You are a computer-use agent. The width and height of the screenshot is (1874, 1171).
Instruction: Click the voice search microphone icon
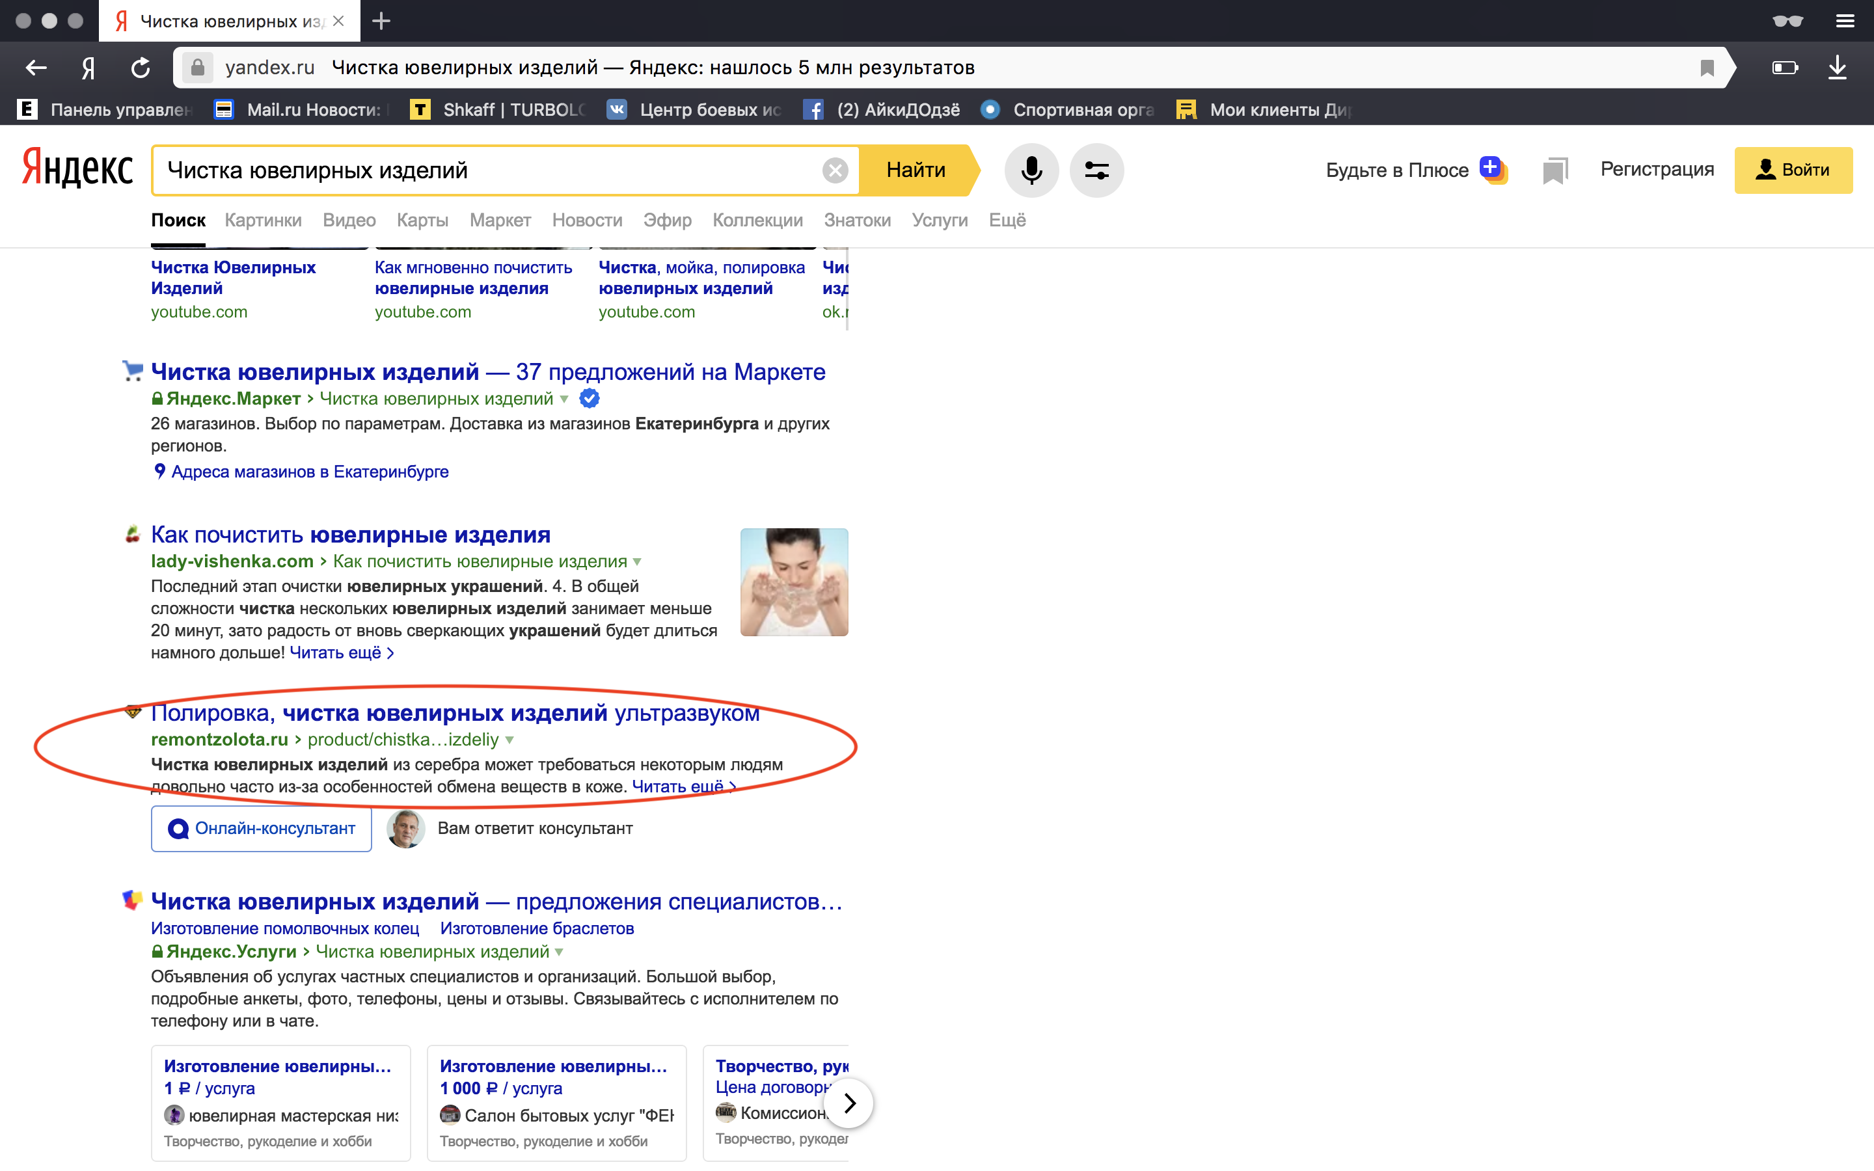tap(1031, 170)
